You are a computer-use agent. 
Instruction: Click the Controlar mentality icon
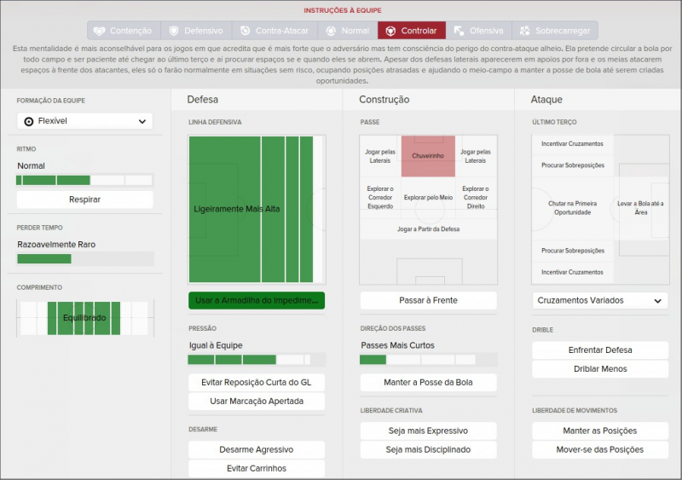(390, 31)
